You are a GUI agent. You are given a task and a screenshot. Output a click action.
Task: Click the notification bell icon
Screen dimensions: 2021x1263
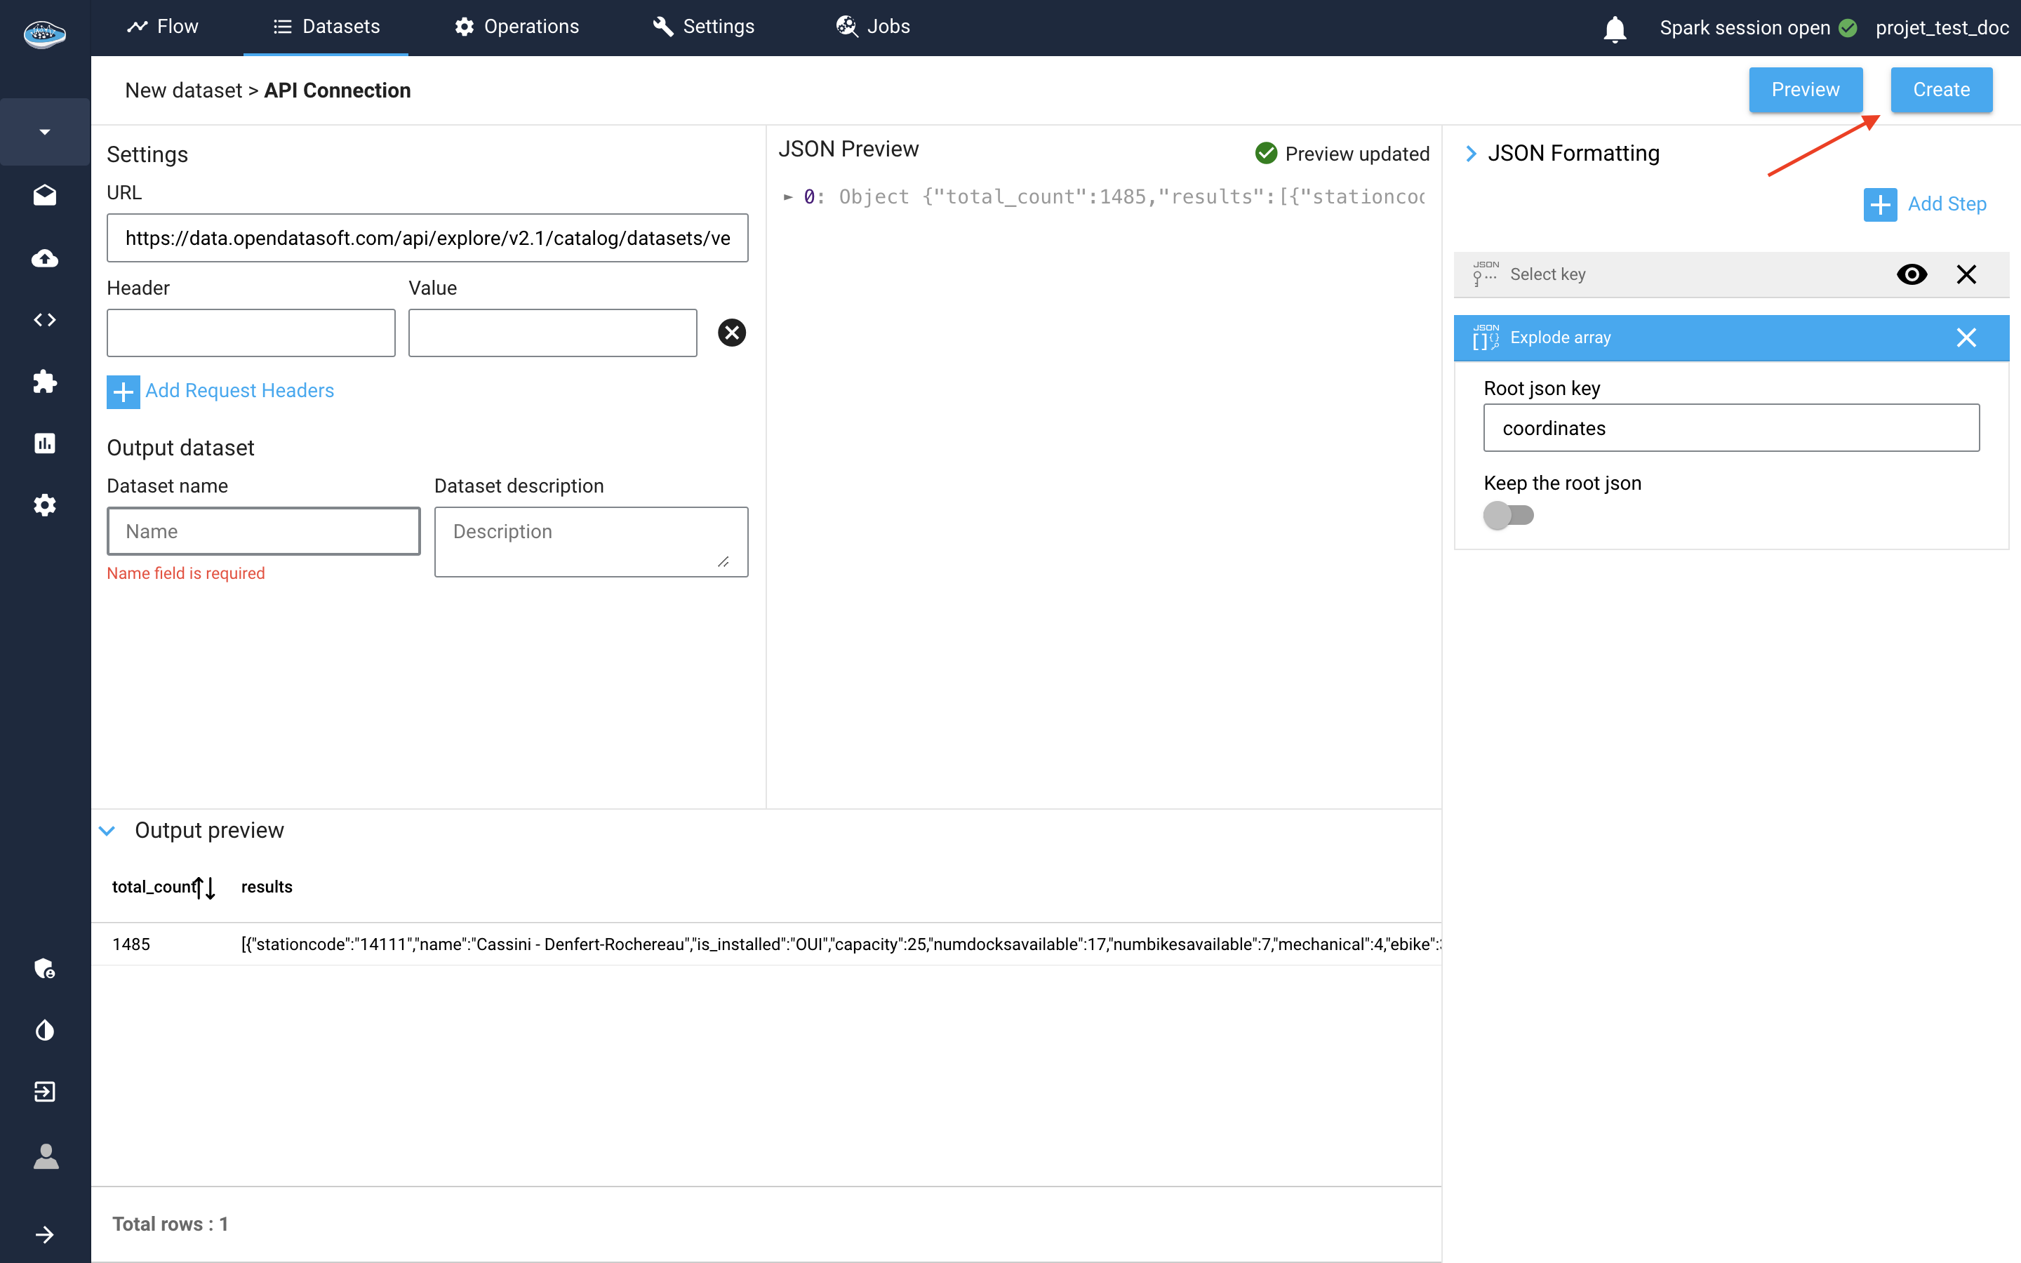click(x=1614, y=28)
